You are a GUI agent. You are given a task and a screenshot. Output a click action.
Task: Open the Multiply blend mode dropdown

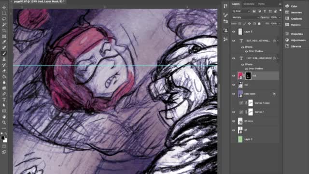pos(245,17)
